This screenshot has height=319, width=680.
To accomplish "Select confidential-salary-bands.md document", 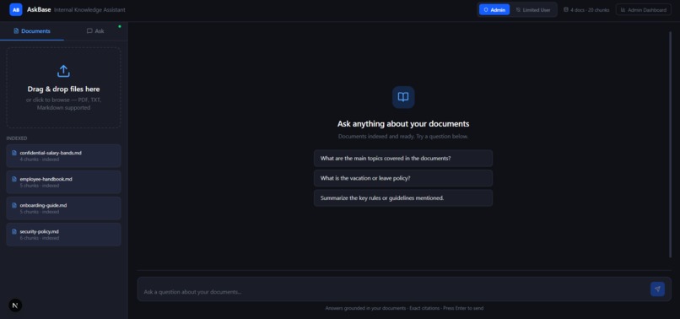I will tap(64, 156).
